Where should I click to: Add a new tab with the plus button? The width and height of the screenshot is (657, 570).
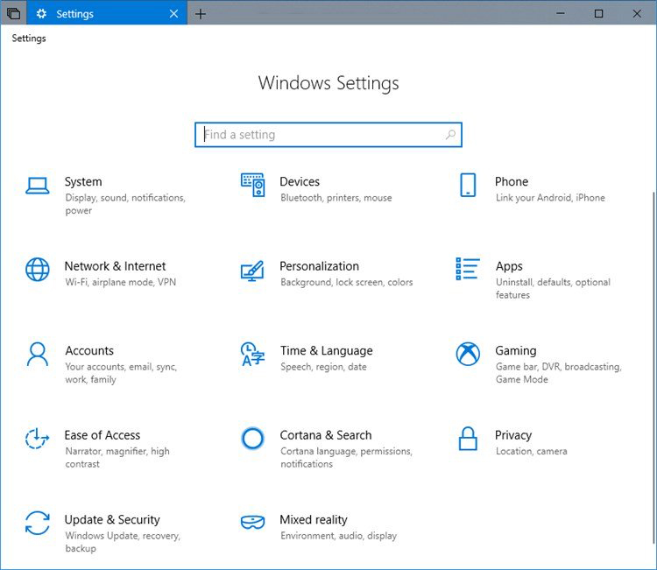201,14
